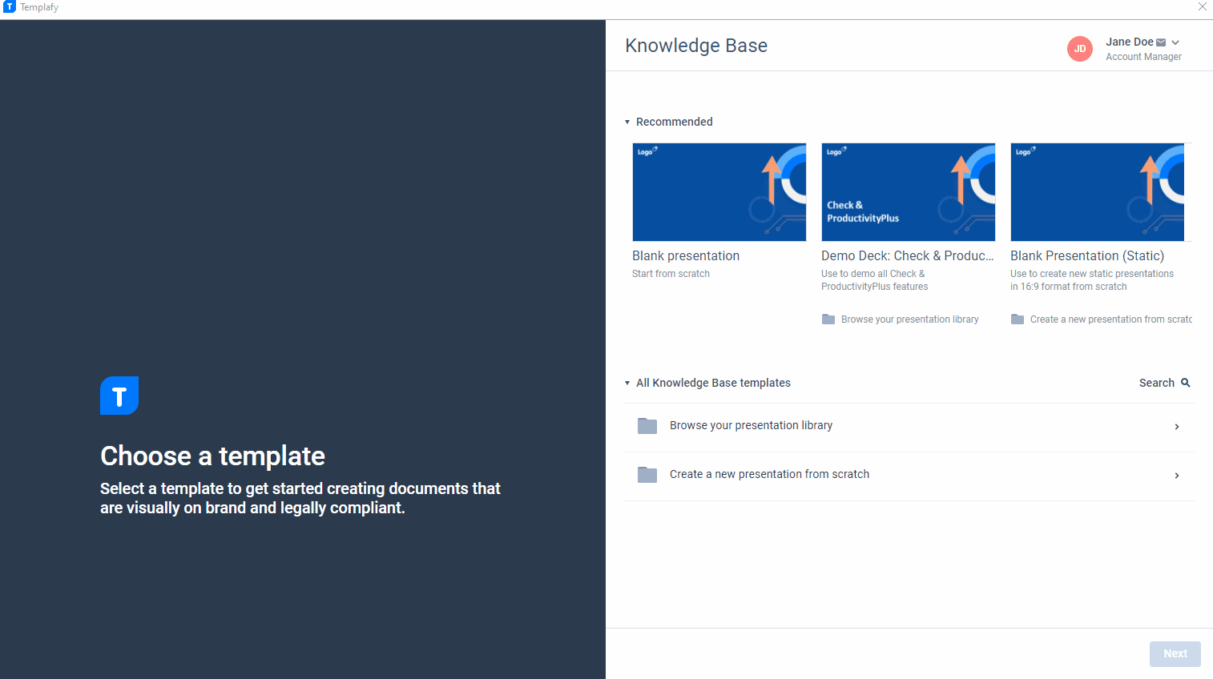Viewport: 1213px width, 679px height.
Task: Collapse All Knowledge Base templates section
Action: point(627,383)
